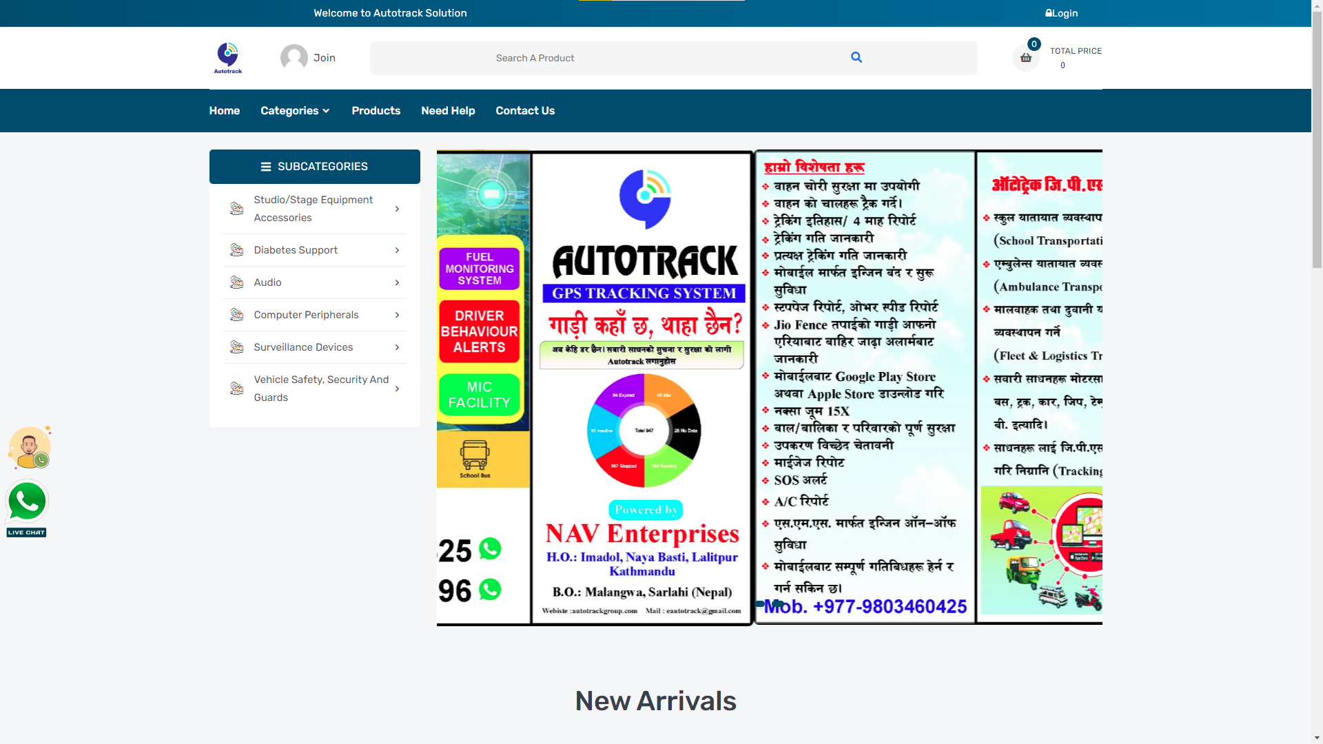
Task: Click the Join link
Action: 325,58
